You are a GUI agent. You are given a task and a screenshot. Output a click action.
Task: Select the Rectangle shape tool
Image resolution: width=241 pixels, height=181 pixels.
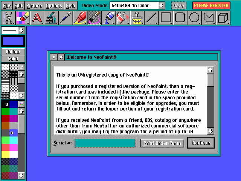coord(166,18)
